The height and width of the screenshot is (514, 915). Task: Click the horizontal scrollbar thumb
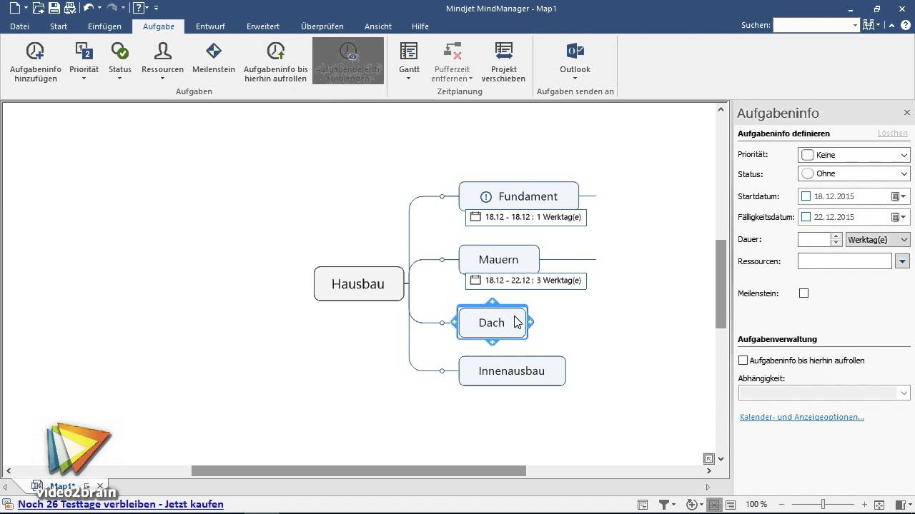pyautogui.click(x=359, y=470)
